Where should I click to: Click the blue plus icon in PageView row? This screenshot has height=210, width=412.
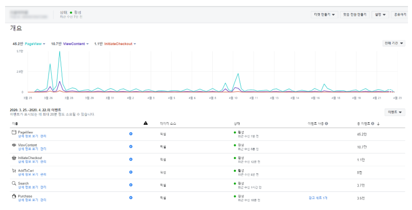pyautogui.click(x=131, y=134)
